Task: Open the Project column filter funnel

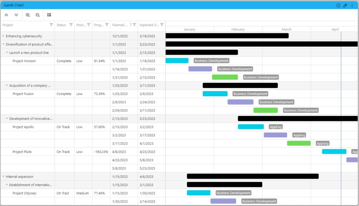Action: (x=51, y=25)
